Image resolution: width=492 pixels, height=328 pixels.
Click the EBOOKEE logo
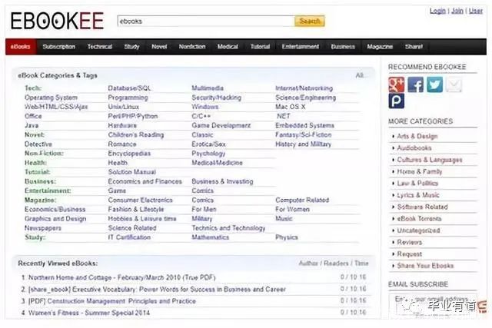(57, 21)
